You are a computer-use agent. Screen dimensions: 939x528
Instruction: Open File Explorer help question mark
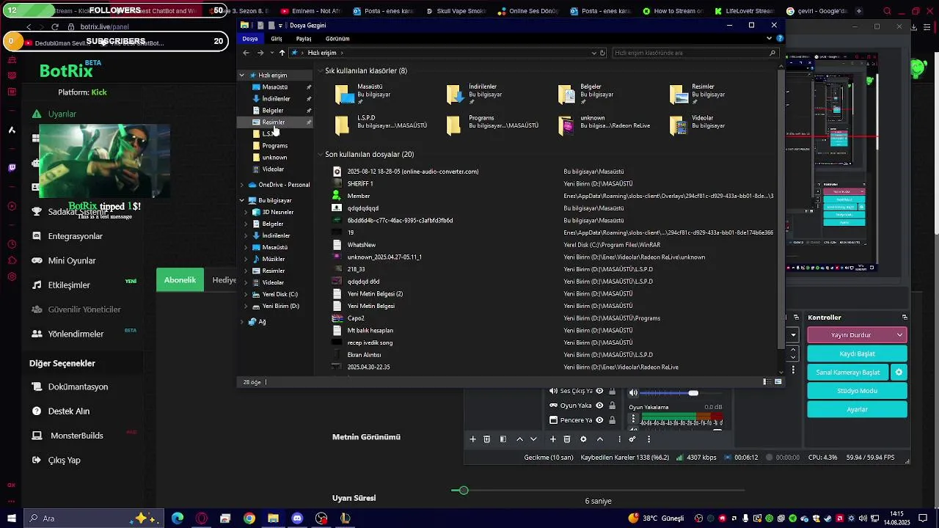(x=780, y=38)
